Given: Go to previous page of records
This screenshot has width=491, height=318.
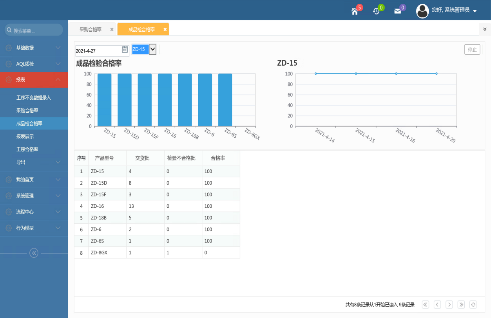Looking at the screenshot, I should [x=438, y=305].
